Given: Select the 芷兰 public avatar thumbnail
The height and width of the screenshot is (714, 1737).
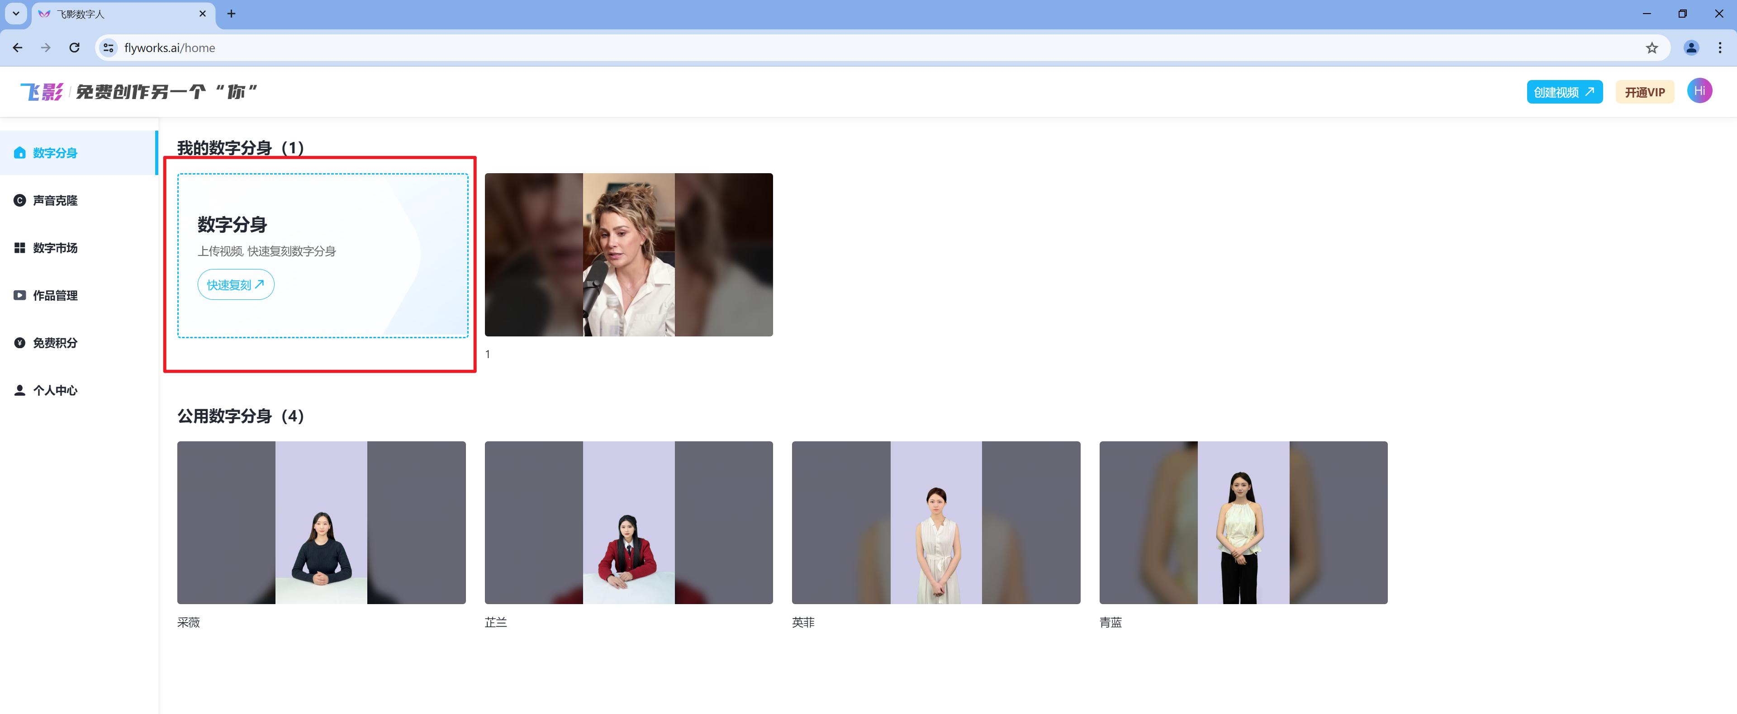Looking at the screenshot, I should pos(628,523).
